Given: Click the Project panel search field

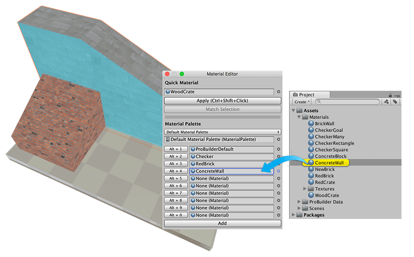Looking at the screenshot, I should pyautogui.click(x=348, y=102).
